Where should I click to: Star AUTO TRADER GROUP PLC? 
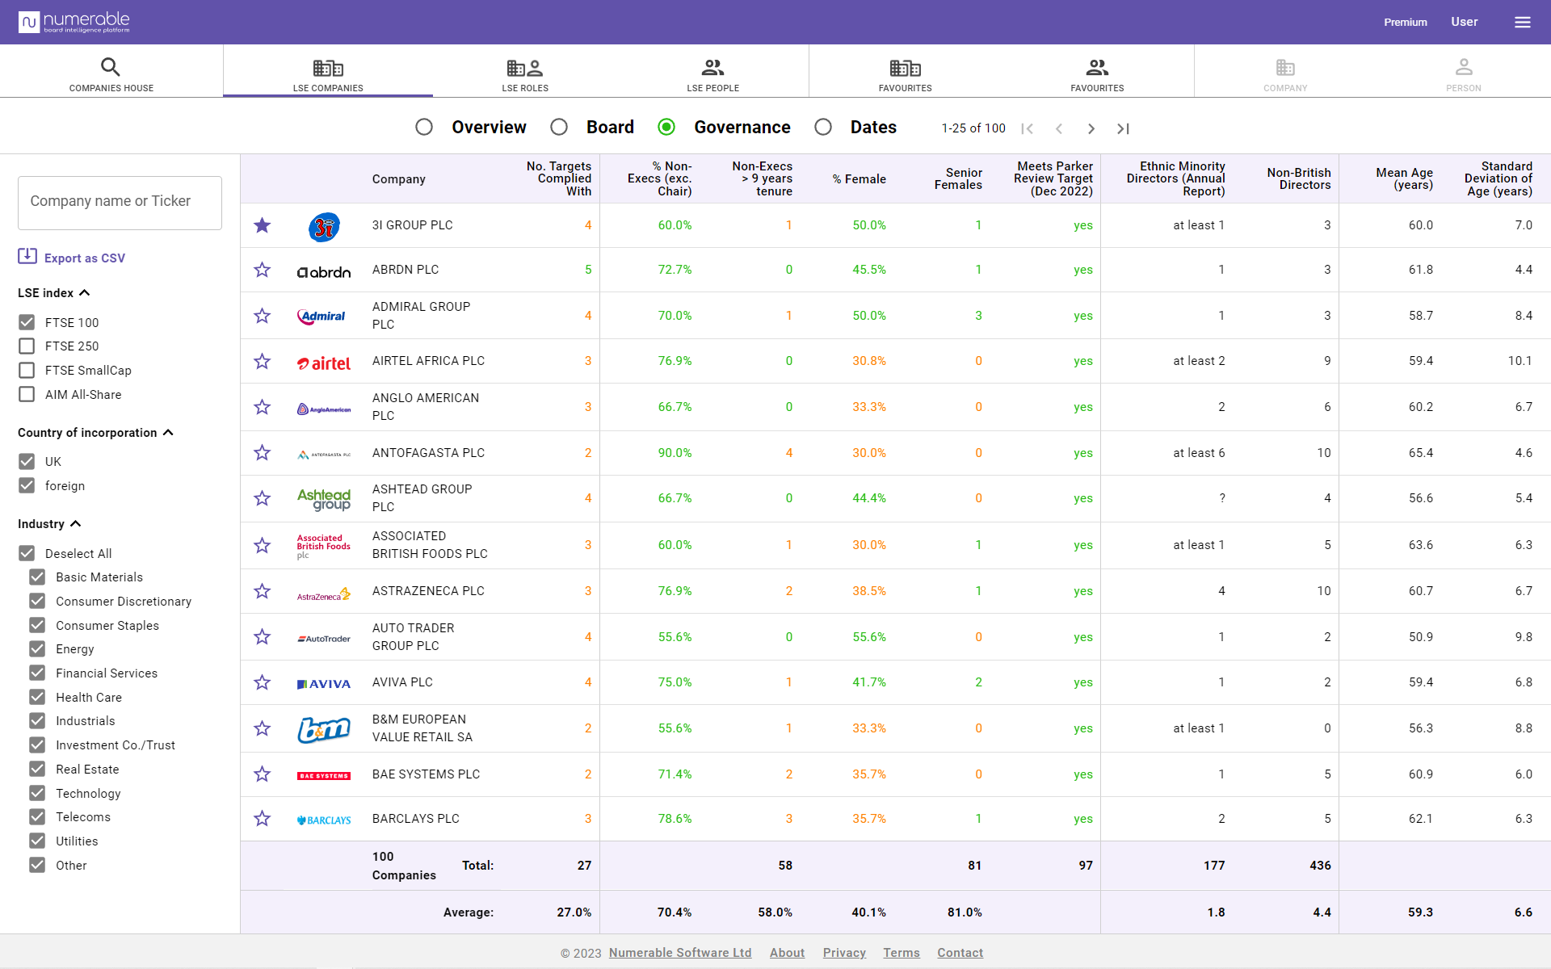coord(262,637)
